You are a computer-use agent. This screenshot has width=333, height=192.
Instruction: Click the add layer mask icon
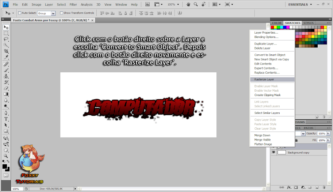tap(296, 187)
